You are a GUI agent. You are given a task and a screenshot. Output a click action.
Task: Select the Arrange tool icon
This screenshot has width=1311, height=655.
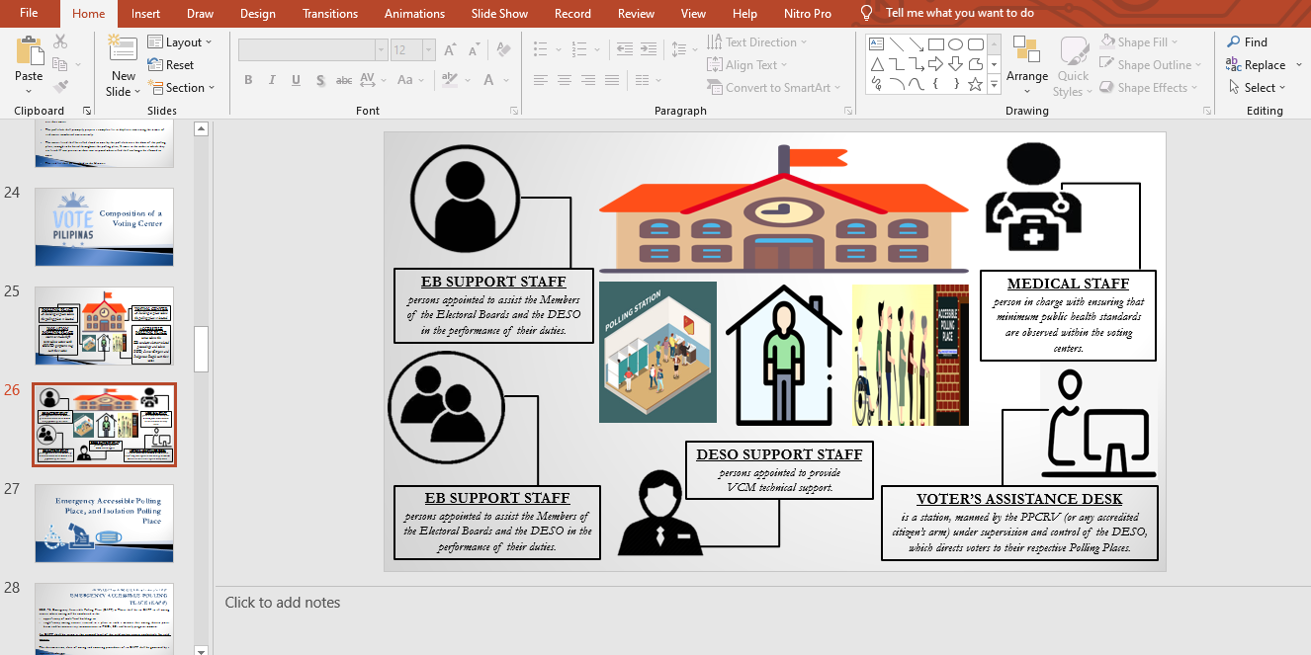1026,55
